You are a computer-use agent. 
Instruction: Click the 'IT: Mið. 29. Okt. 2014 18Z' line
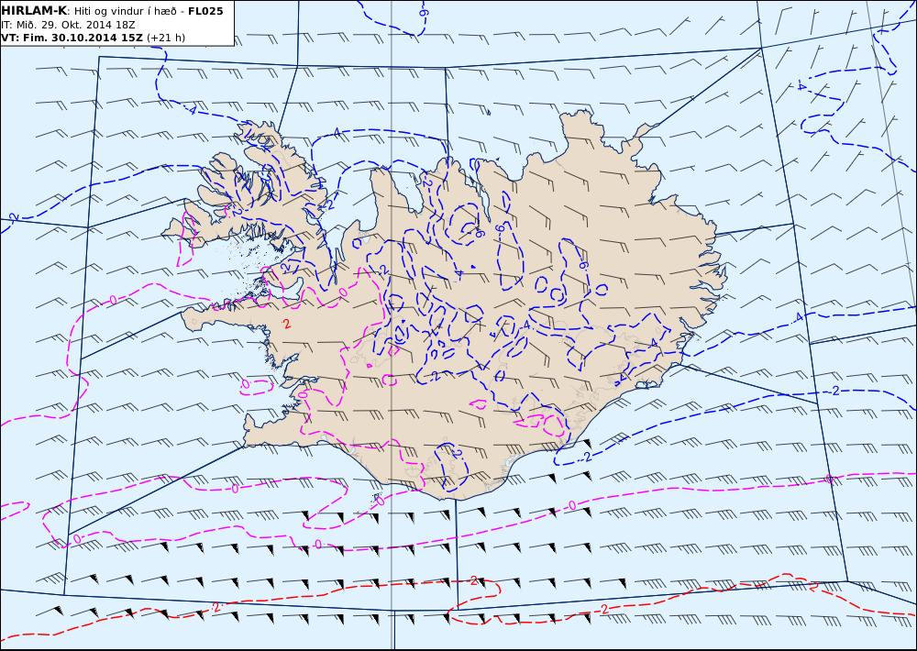pos(69,25)
